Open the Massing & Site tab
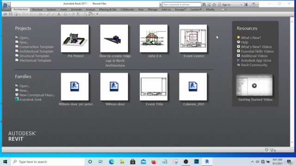The height and width of the screenshot is (166, 296). [x=108, y=9]
